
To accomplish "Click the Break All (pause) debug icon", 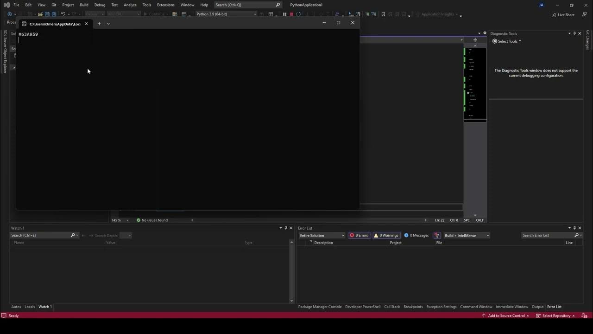I will [284, 14].
